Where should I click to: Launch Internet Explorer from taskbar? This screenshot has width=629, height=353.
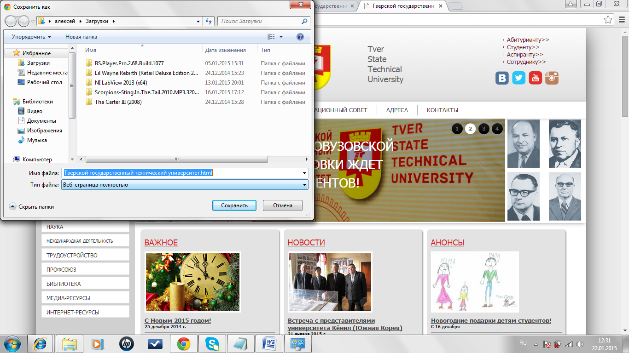pyautogui.click(x=40, y=343)
